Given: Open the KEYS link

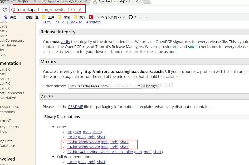Looking at the screenshot, I should pos(47,22).
